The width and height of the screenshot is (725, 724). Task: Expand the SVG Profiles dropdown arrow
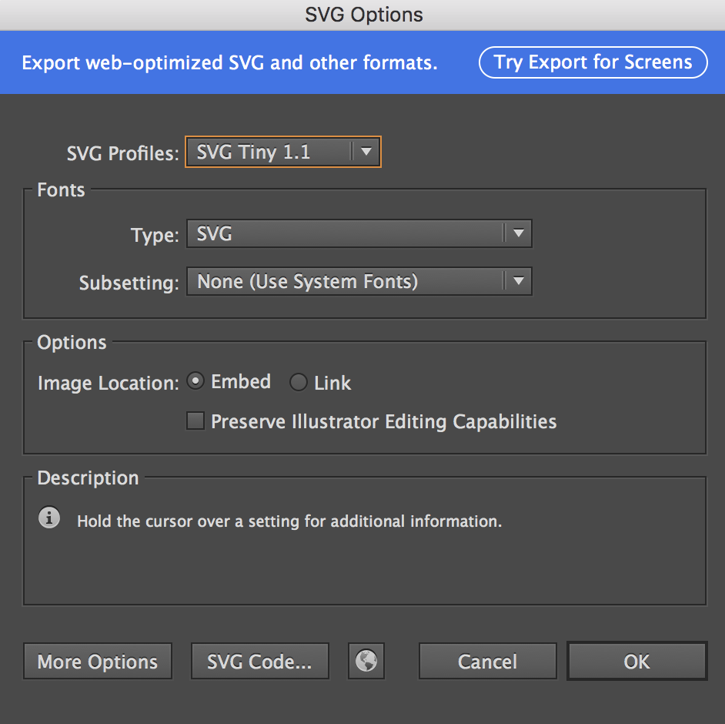click(x=366, y=151)
